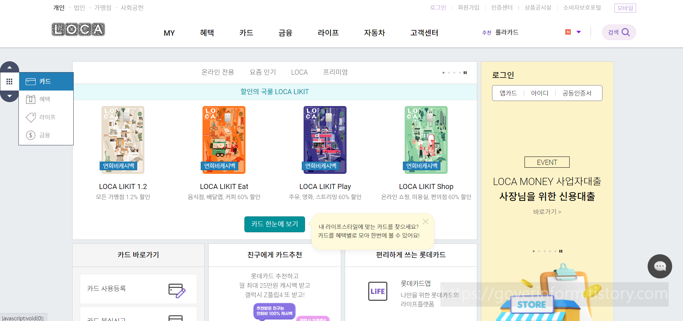683x321 pixels.
Task: Select 카드 in the quick sidebar
Action: pos(46,82)
